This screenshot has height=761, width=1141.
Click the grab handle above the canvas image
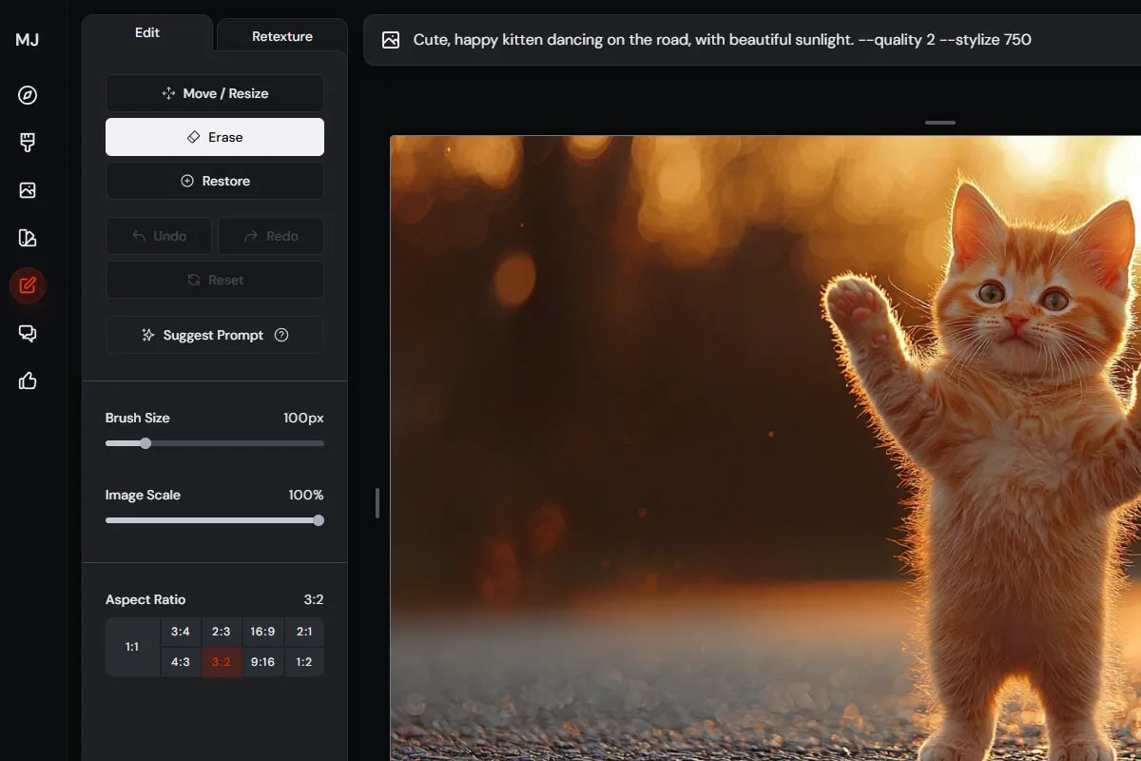pos(940,123)
